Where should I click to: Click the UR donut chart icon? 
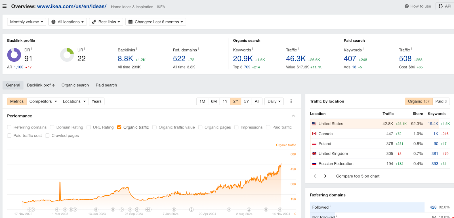click(67, 55)
